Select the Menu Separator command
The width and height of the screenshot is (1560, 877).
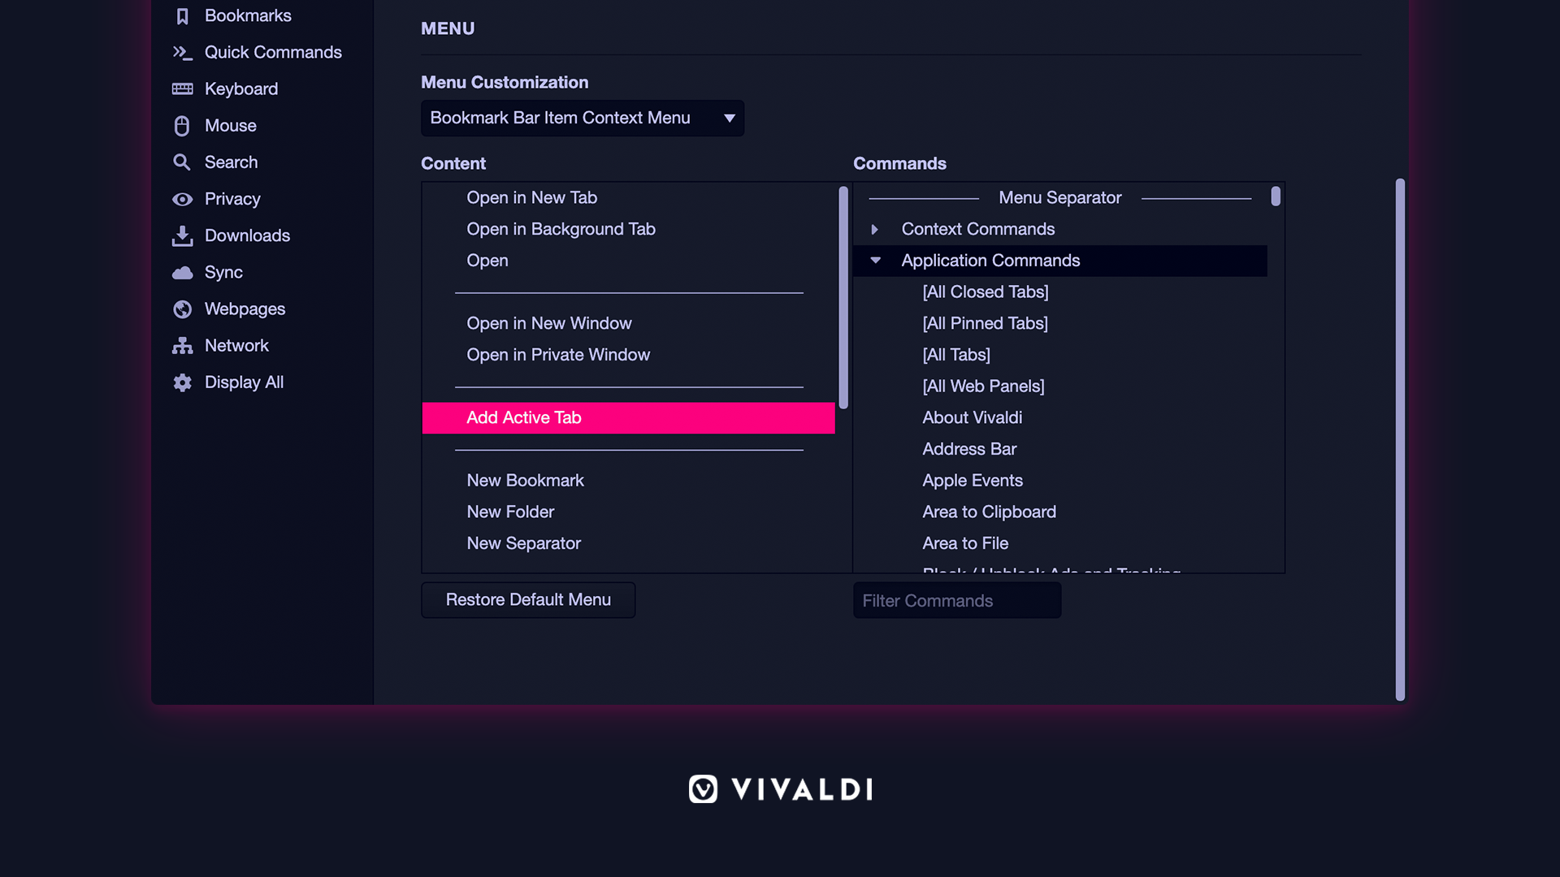tap(1060, 197)
